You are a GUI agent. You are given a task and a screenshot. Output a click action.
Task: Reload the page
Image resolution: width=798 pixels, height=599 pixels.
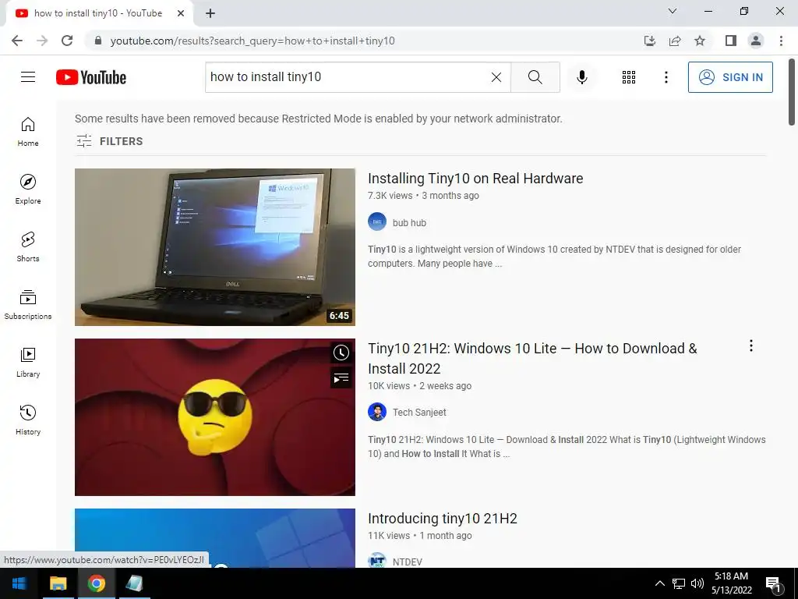(67, 41)
